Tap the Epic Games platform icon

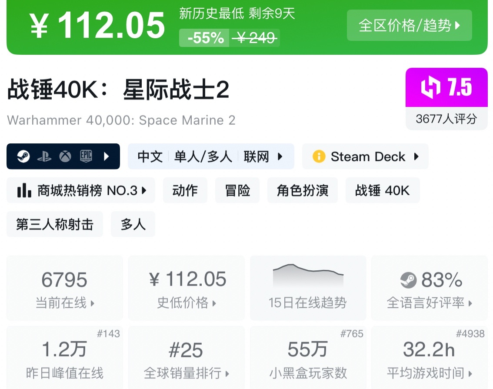pyautogui.click(x=86, y=156)
